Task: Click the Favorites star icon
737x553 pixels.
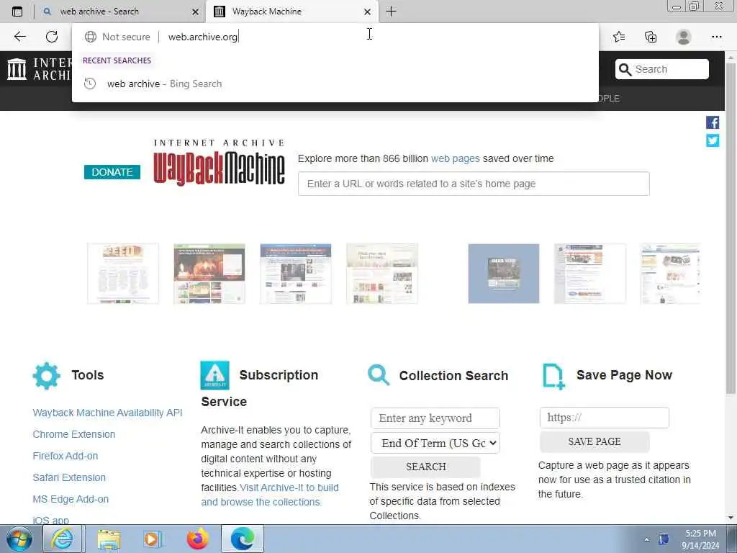Action: [619, 37]
